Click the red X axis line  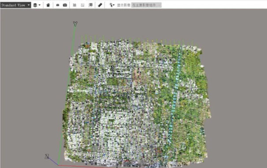coord(85,166)
